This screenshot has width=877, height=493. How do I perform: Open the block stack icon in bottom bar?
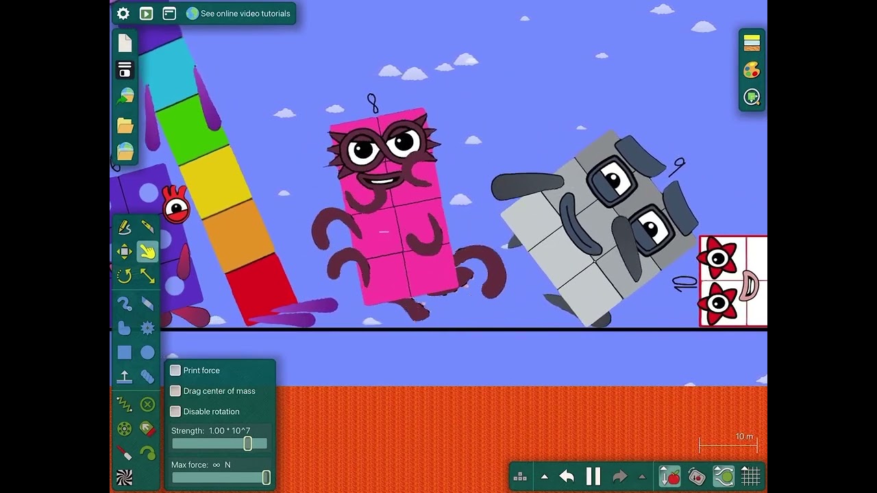(520, 477)
